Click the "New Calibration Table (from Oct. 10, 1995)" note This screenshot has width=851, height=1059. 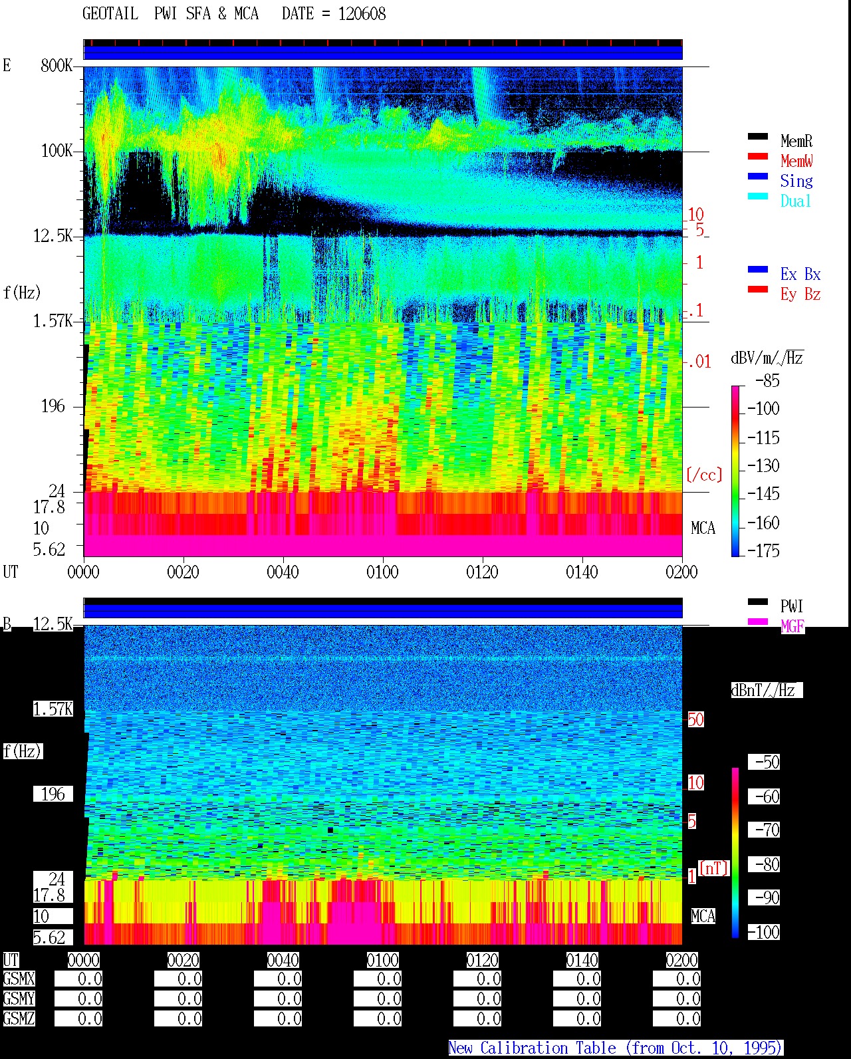click(x=616, y=1048)
